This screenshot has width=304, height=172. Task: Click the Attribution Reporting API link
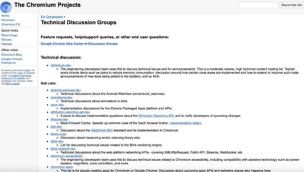[158, 116]
